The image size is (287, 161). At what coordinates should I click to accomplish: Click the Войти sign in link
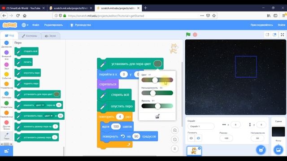282,25
